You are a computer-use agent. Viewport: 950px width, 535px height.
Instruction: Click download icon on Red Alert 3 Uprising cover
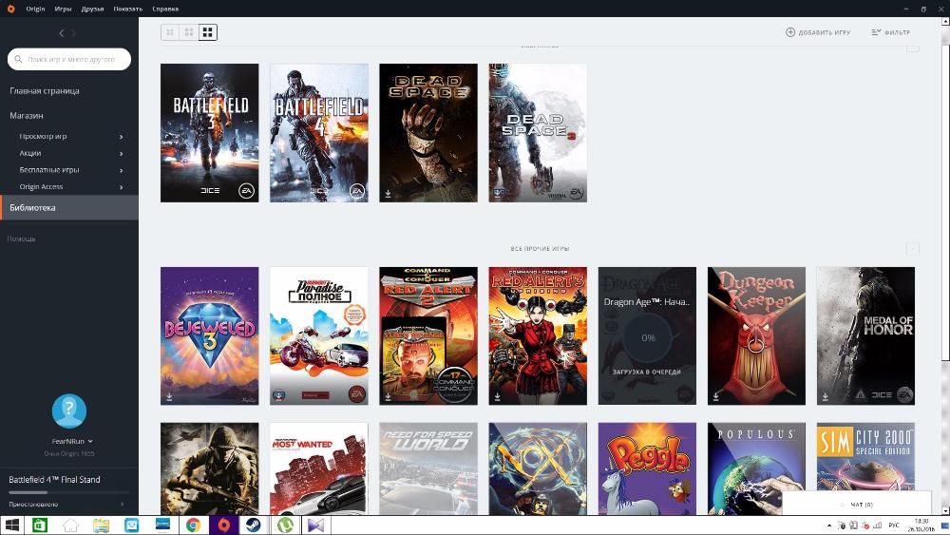(498, 397)
